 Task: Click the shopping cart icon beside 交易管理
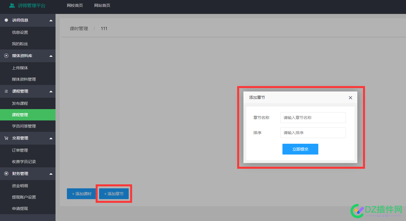coord(6,138)
